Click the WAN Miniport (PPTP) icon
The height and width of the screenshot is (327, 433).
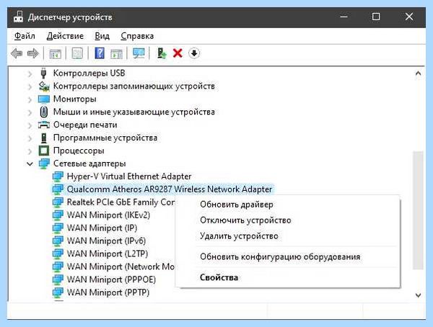point(58,292)
